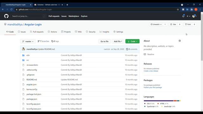Open the About section gear settings

(x=180, y=41)
